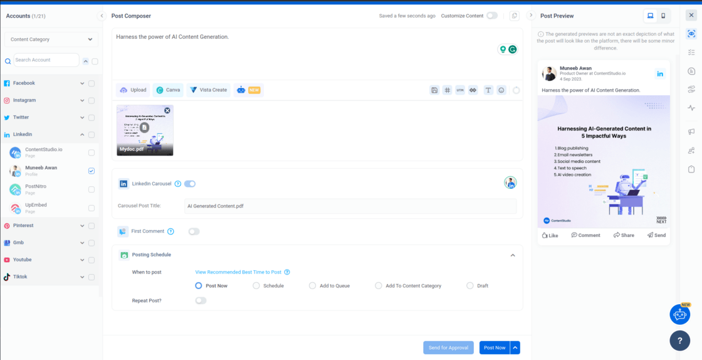
Task: Expand the Twitter accounts list
Action: pyautogui.click(x=82, y=118)
